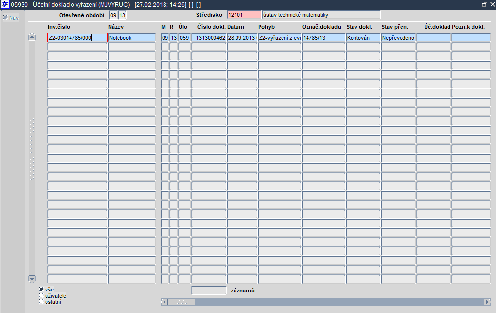The image size is (496, 313).
Task: Click the vertical scrollbar grip
Action: 32,150
